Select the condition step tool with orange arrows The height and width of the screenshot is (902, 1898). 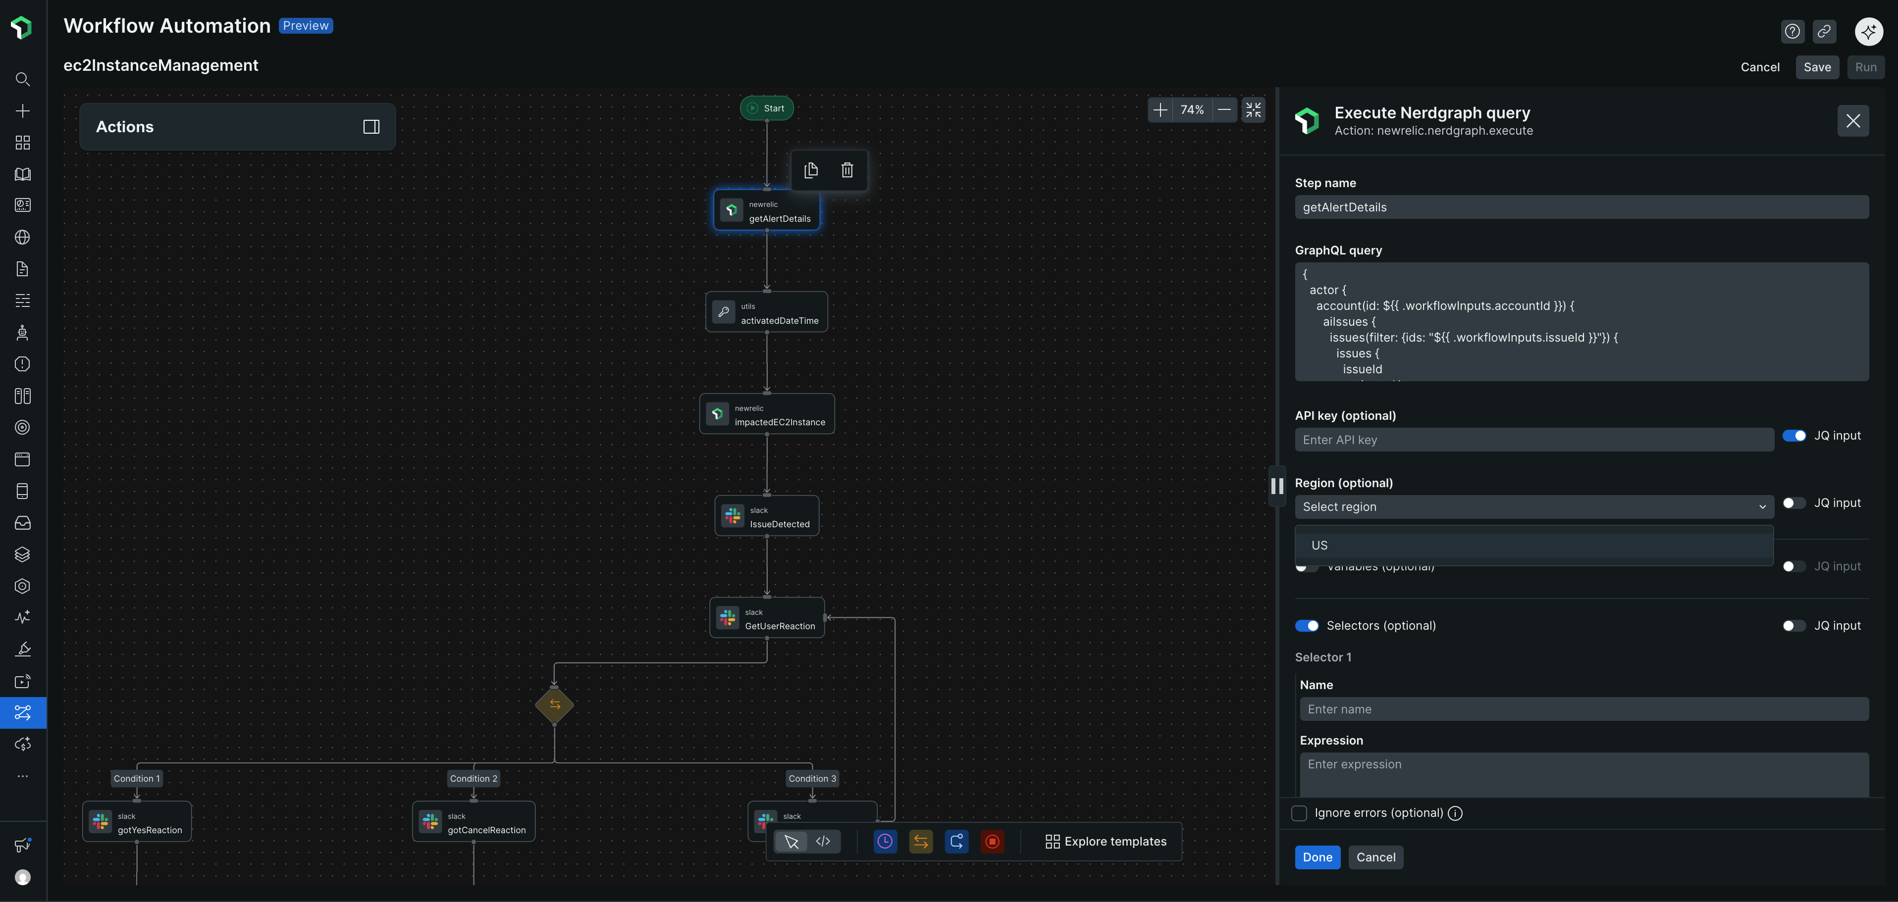click(920, 842)
